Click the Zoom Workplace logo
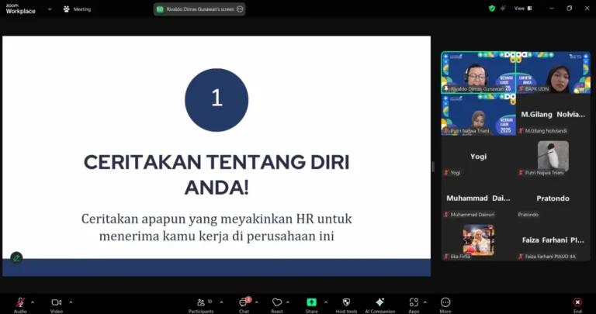The image size is (596, 314). [x=20, y=9]
